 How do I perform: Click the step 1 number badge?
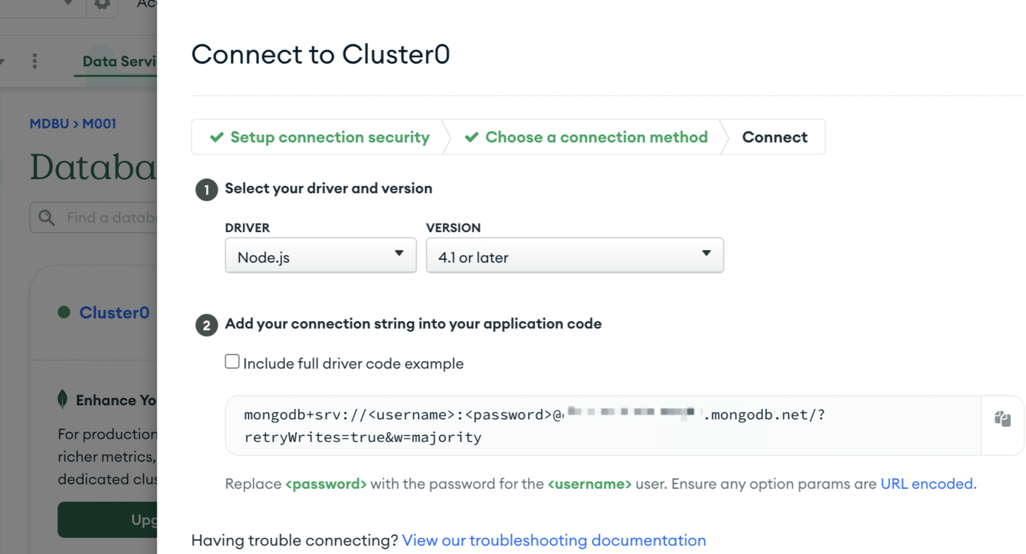207,190
